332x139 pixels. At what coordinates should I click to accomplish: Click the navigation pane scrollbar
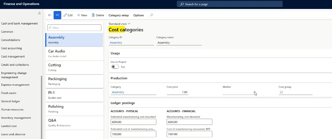41,107
